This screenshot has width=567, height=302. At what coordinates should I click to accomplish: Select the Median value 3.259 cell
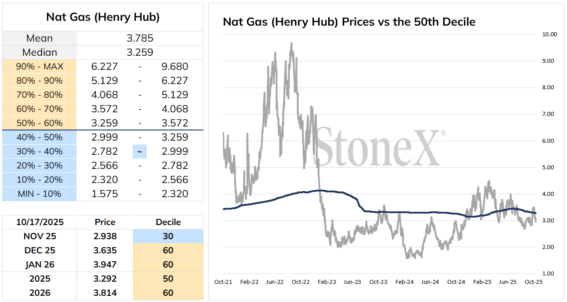140,52
